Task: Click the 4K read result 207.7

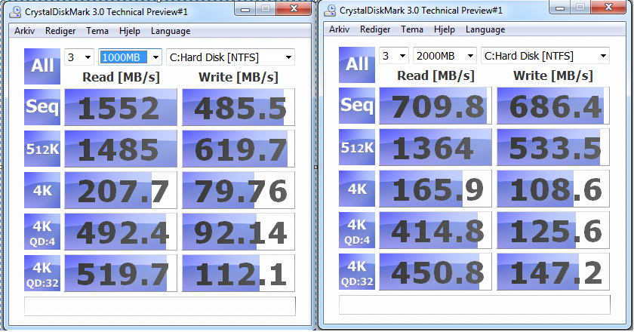Action: [x=121, y=190]
